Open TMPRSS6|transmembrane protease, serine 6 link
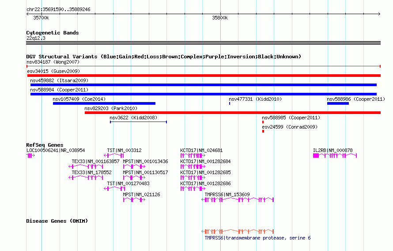 click(x=257, y=238)
